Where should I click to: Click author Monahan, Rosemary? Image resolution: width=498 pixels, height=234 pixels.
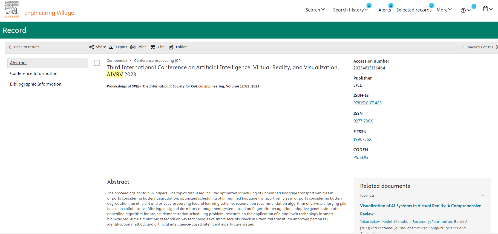412,222
